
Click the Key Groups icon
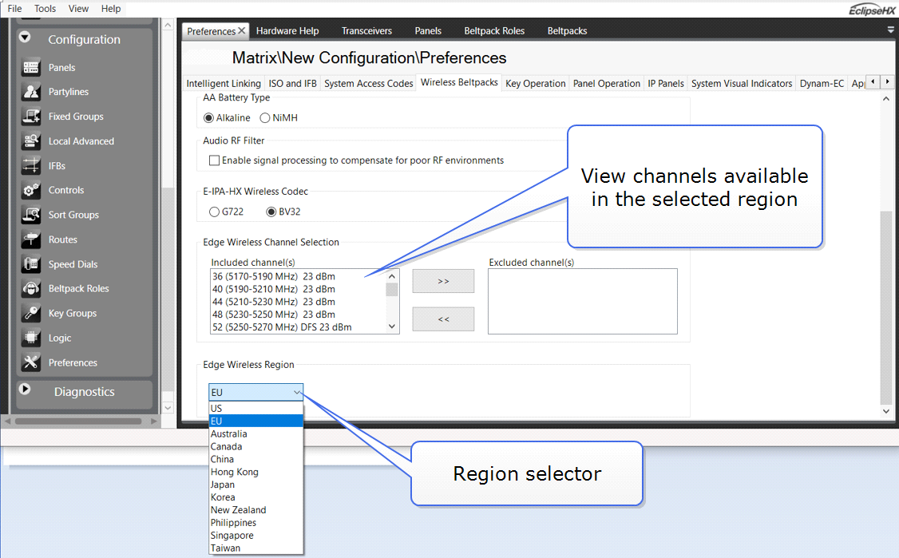tap(31, 313)
